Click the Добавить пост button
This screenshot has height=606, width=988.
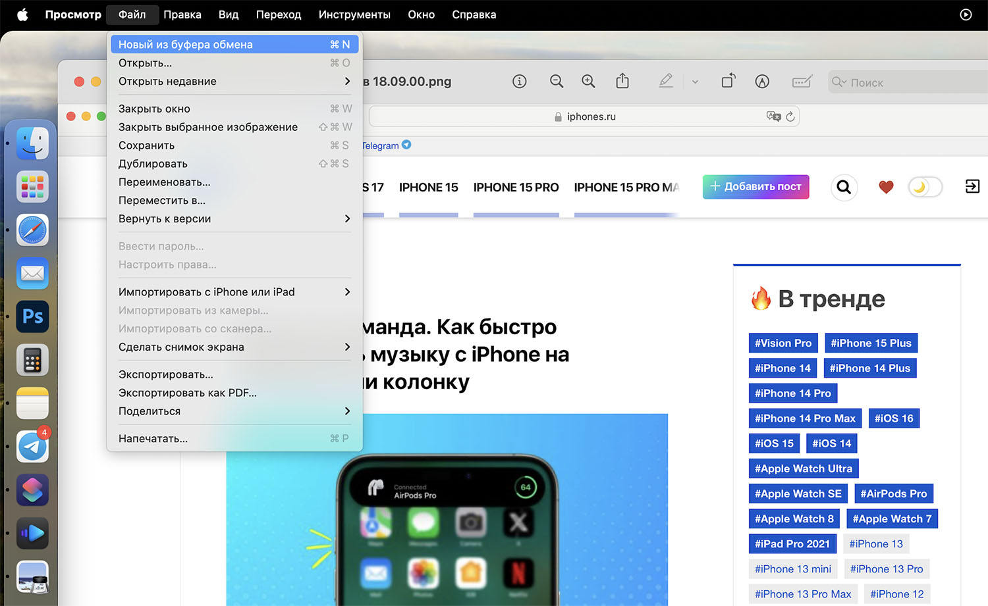[x=755, y=187]
